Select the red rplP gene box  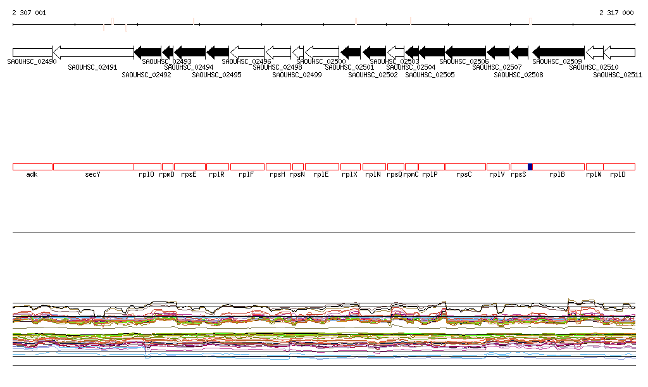point(432,167)
